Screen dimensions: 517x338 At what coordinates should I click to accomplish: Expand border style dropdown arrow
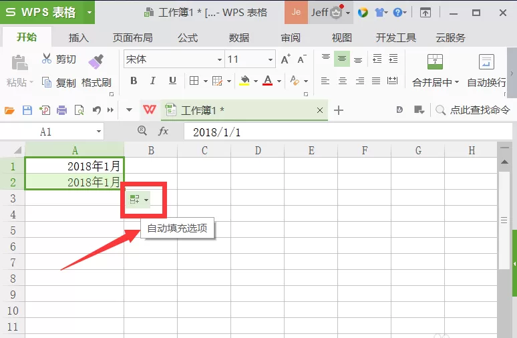click(x=206, y=81)
